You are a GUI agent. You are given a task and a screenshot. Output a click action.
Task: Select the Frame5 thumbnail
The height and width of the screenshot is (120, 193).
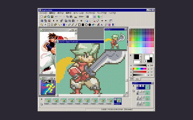[79, 101]
